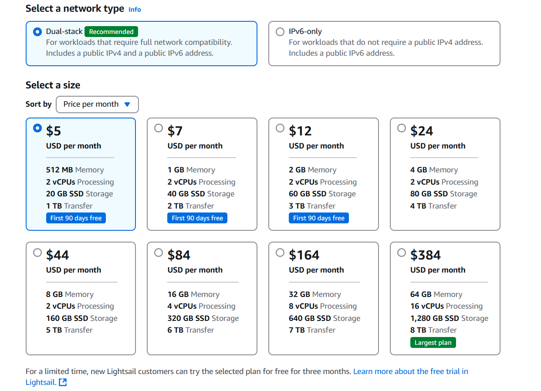Open the free trial in Lightsail link

point(410,371)
